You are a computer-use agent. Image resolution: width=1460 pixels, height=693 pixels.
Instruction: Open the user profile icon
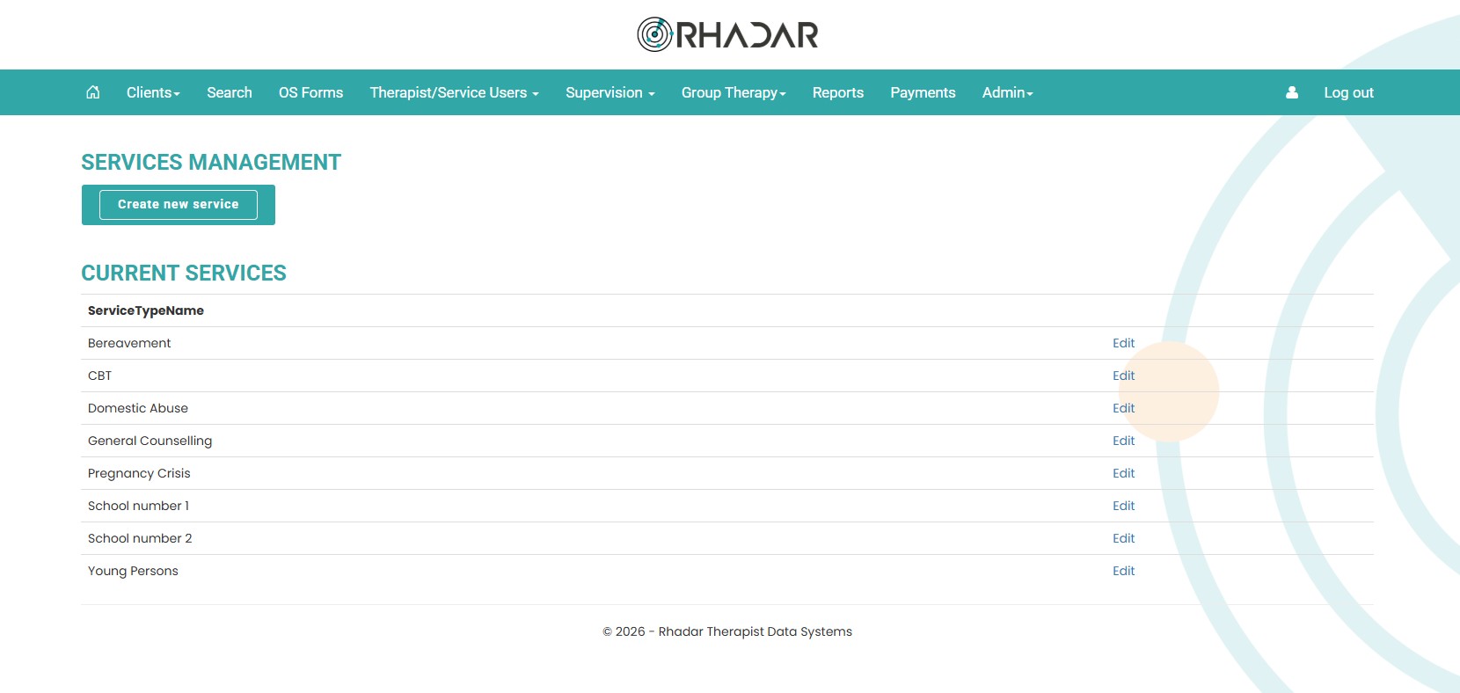pyautogui.click(x=1292, y=92)
